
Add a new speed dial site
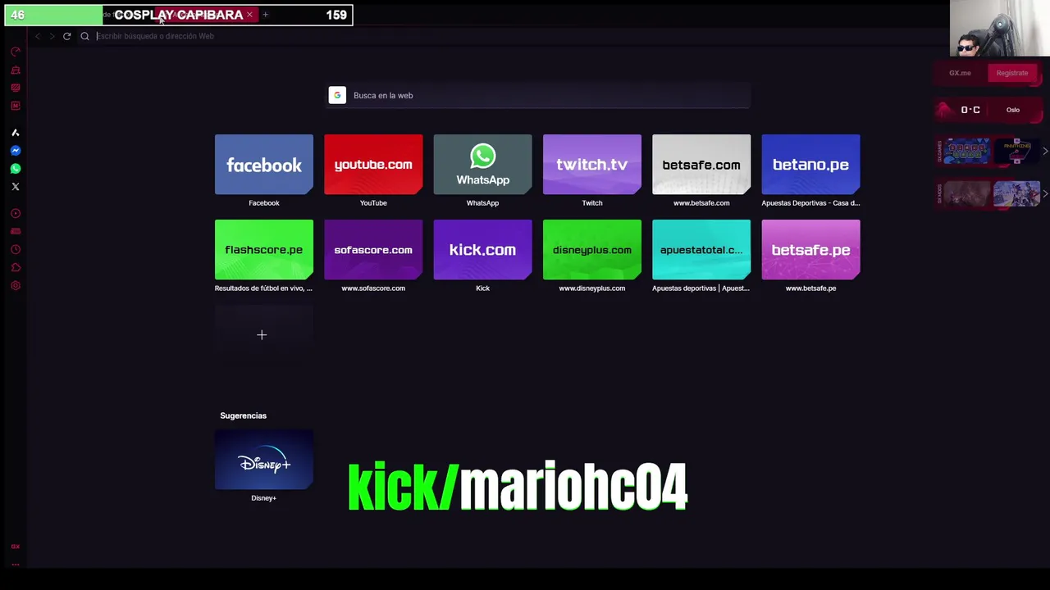(262, 334)
